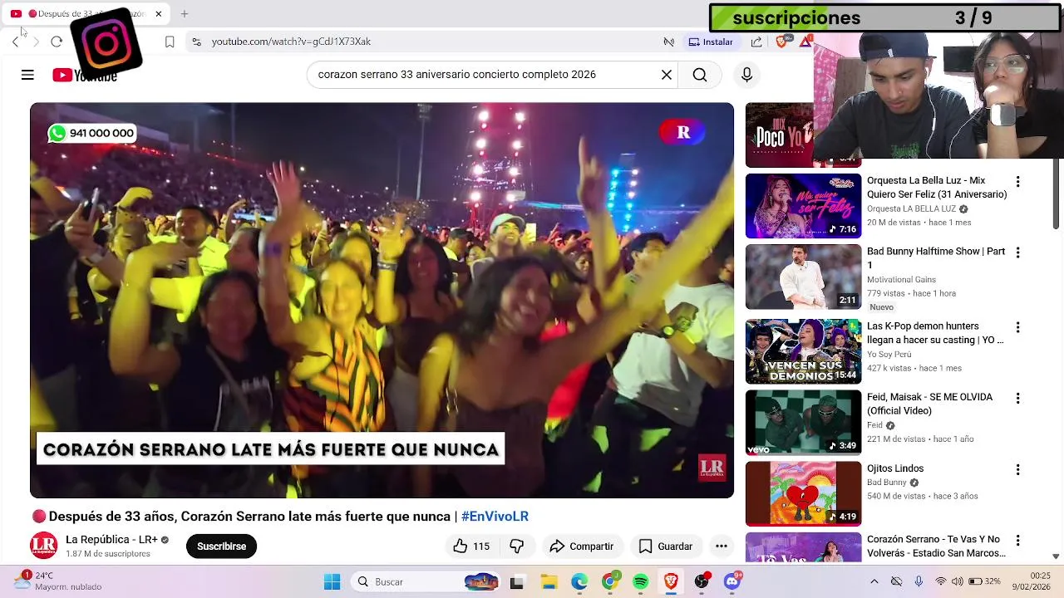The width and height of the screenshot is (1064, 598).
Task: Dislike the video with thumbs down
Action: [516, 546]
